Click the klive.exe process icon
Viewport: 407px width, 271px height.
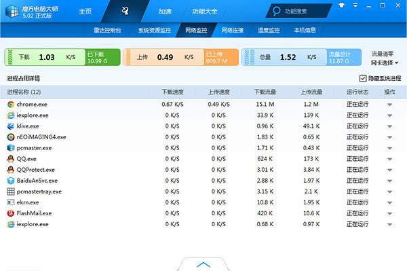(11, 126)
